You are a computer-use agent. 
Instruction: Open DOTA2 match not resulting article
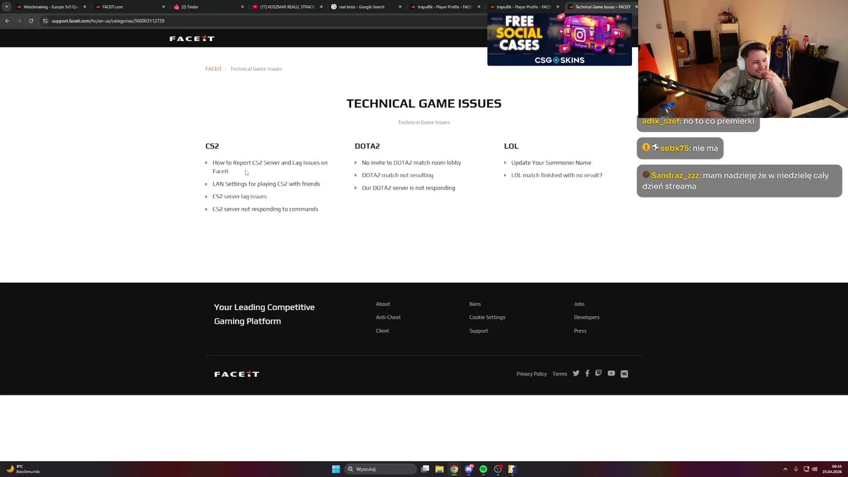click(397, 175)
